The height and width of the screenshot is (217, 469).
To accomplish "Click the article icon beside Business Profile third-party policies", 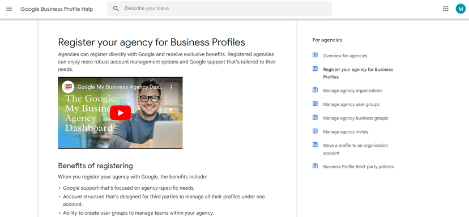I will click(315, 166).
